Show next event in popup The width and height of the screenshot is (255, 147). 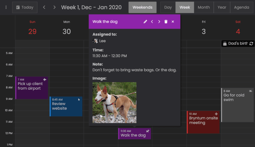coord(159,22)
